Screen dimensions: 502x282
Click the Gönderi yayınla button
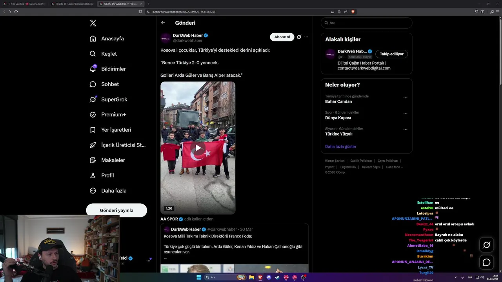[x=116, y=210]
